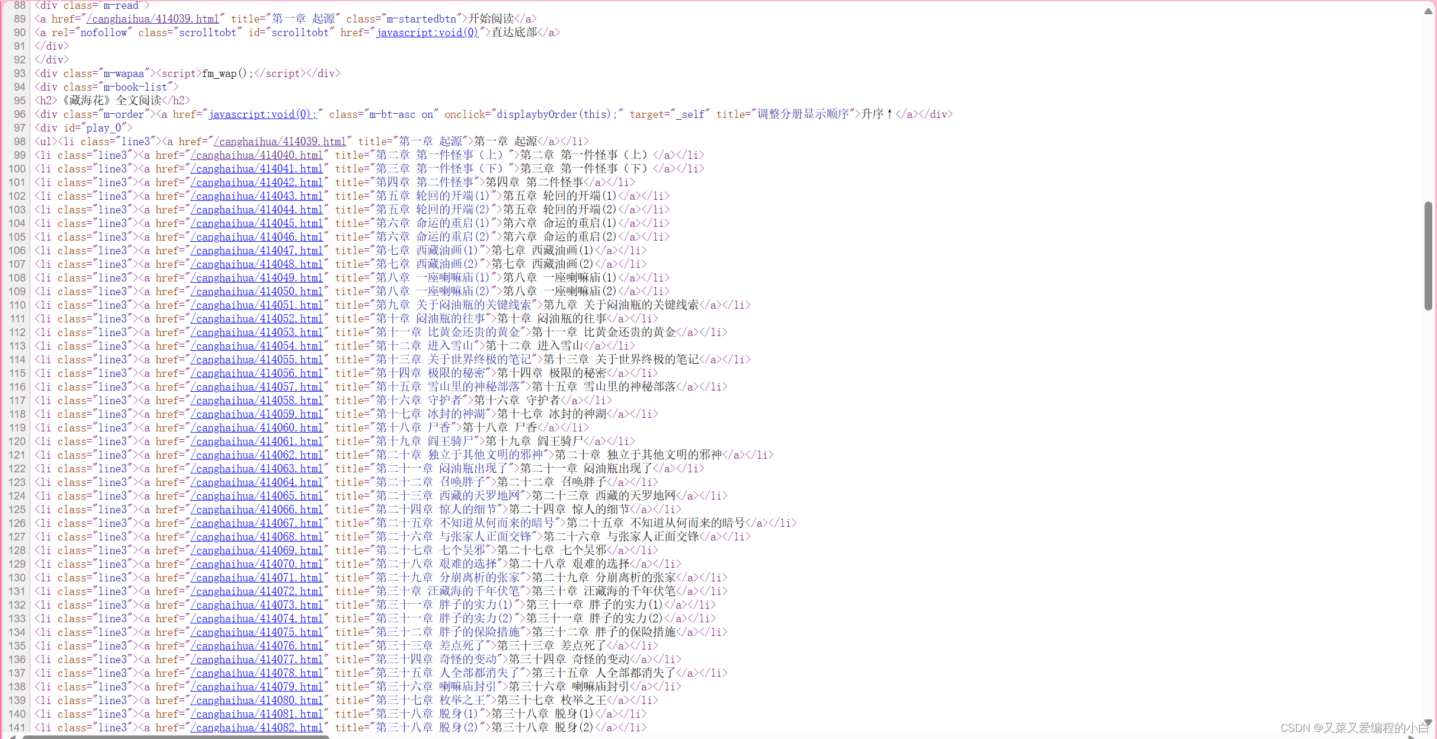Open link /canghaihua/414052.html

point(257,319)
